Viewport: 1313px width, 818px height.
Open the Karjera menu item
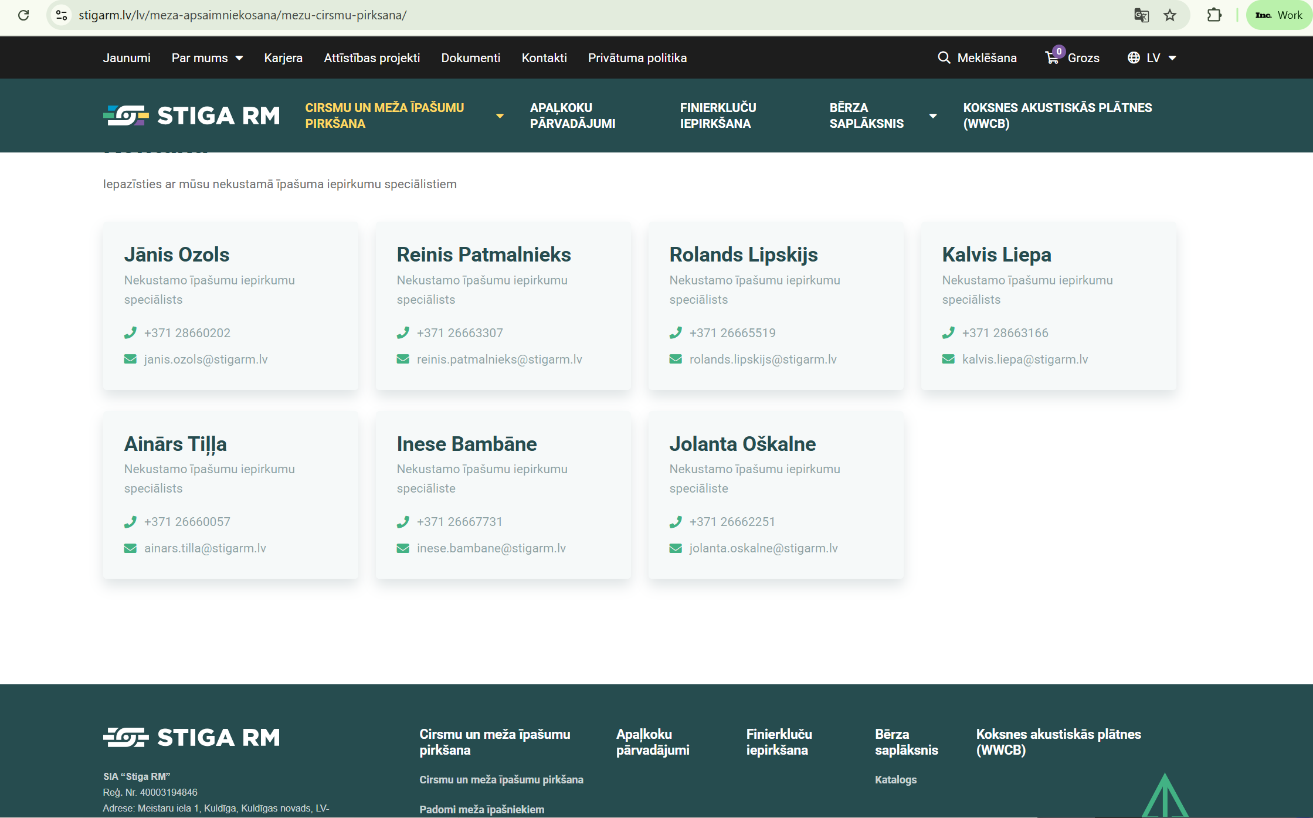[x=283, y=57]
